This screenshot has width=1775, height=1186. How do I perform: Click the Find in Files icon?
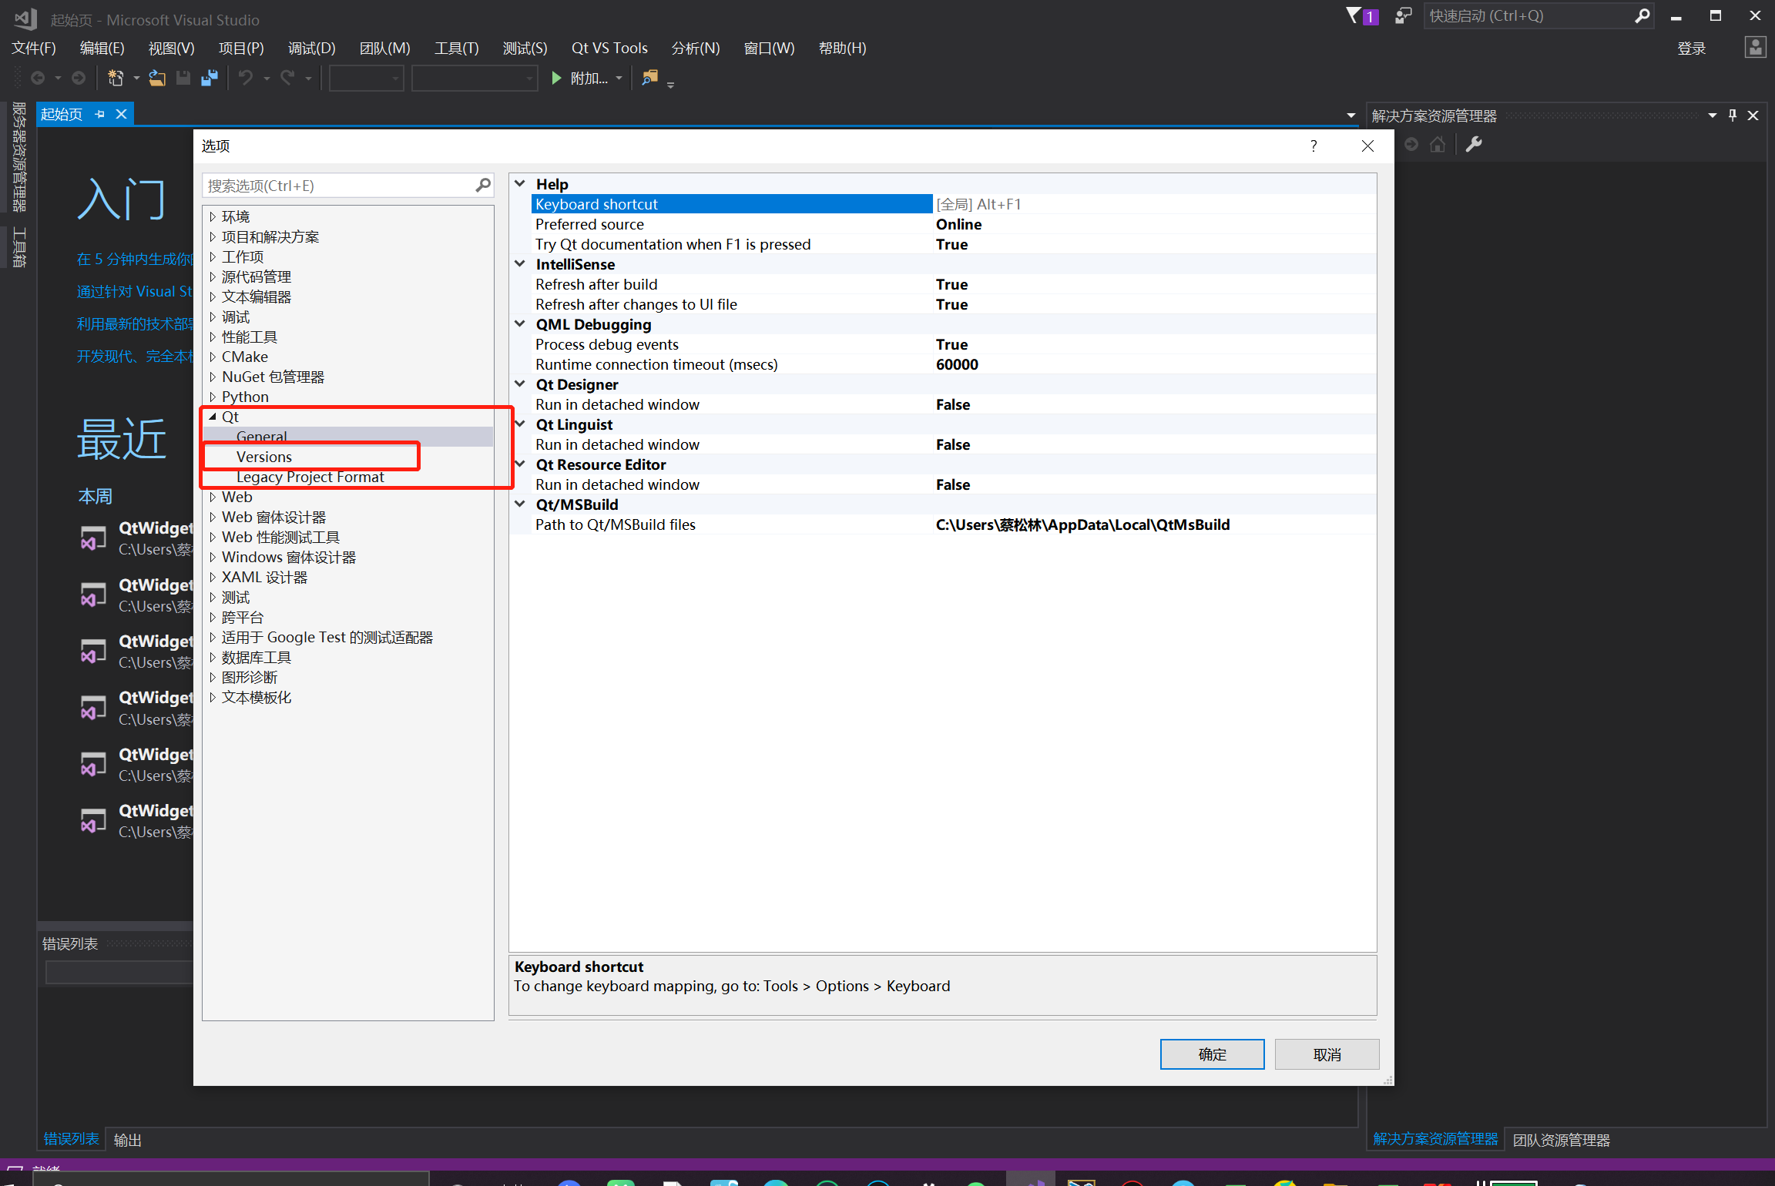[x=650, y=78]
